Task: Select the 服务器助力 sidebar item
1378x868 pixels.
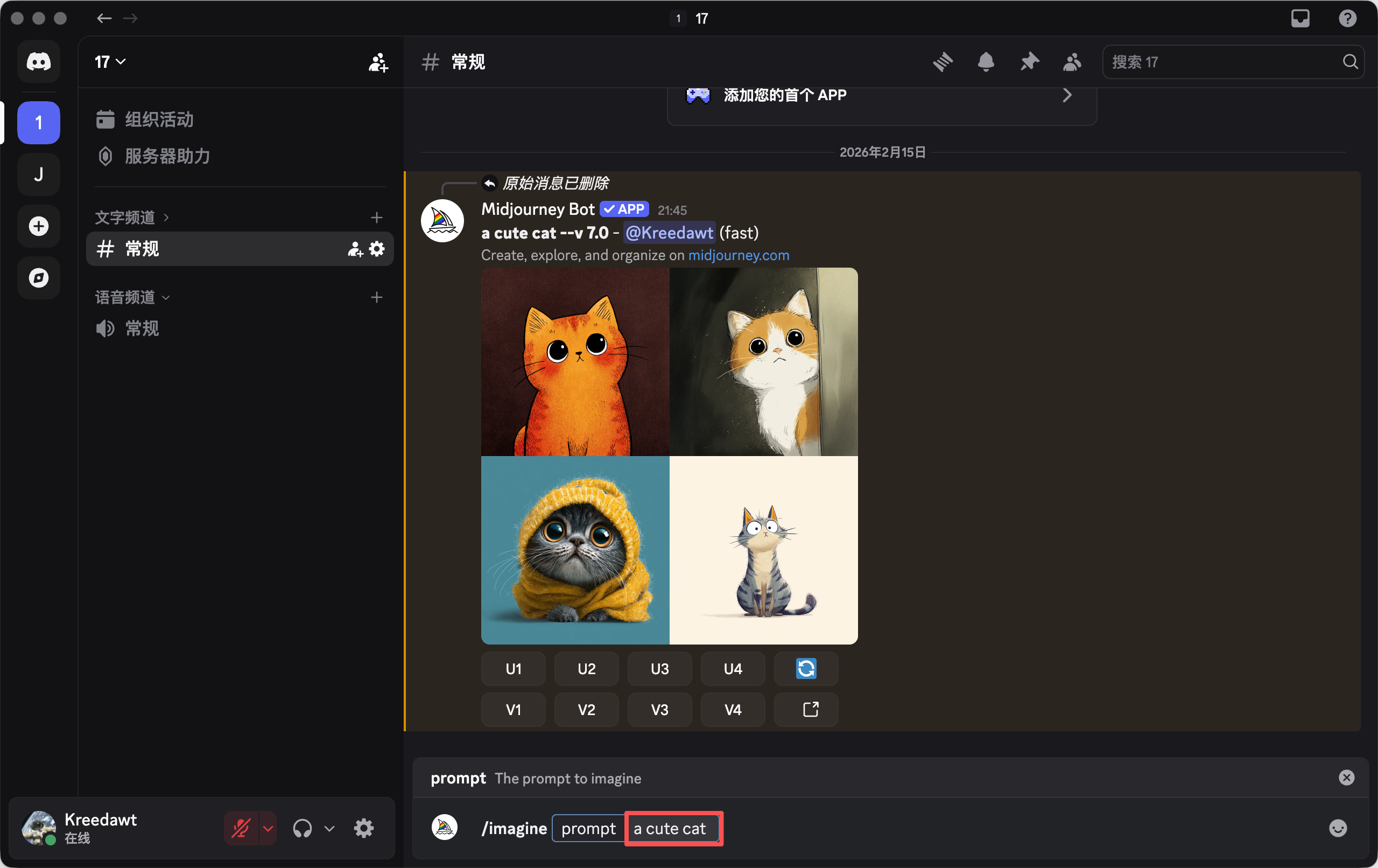Action: tap(166, 156)
